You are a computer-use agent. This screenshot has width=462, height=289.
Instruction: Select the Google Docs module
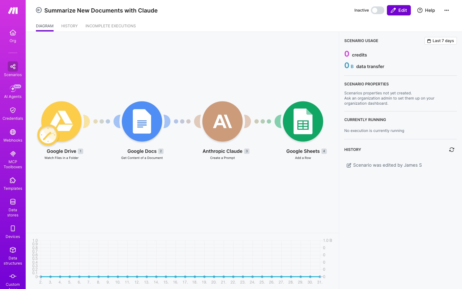[x=142, y=121]
